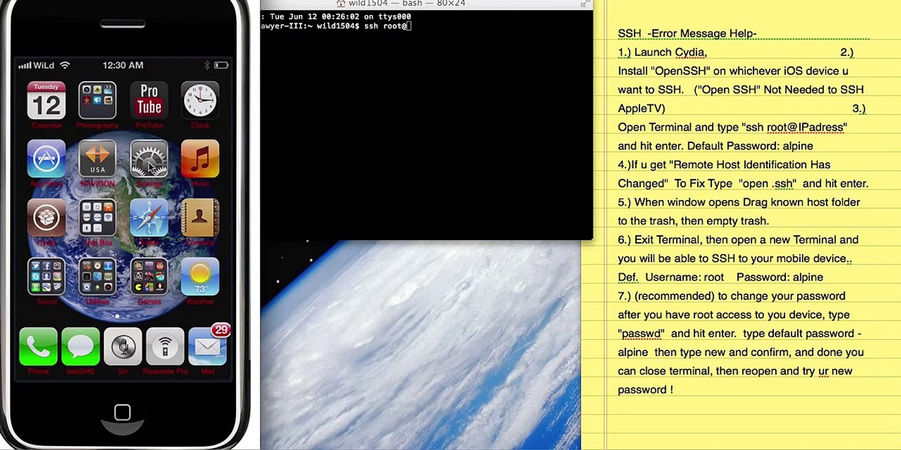The height and width of the screenshot is (450, 901).
Task: Tap the Siri microphone dock icon
Action: (123, 346)
